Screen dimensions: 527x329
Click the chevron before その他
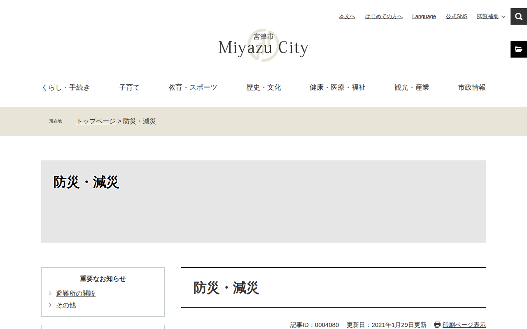(x=50, y=305)
